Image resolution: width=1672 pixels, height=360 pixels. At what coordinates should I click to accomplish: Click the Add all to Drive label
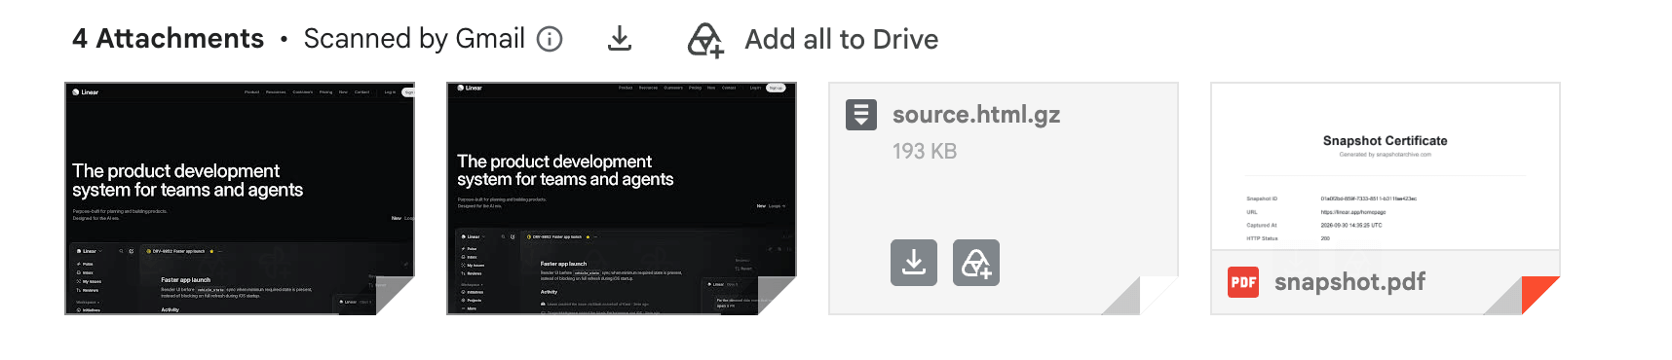842,39
